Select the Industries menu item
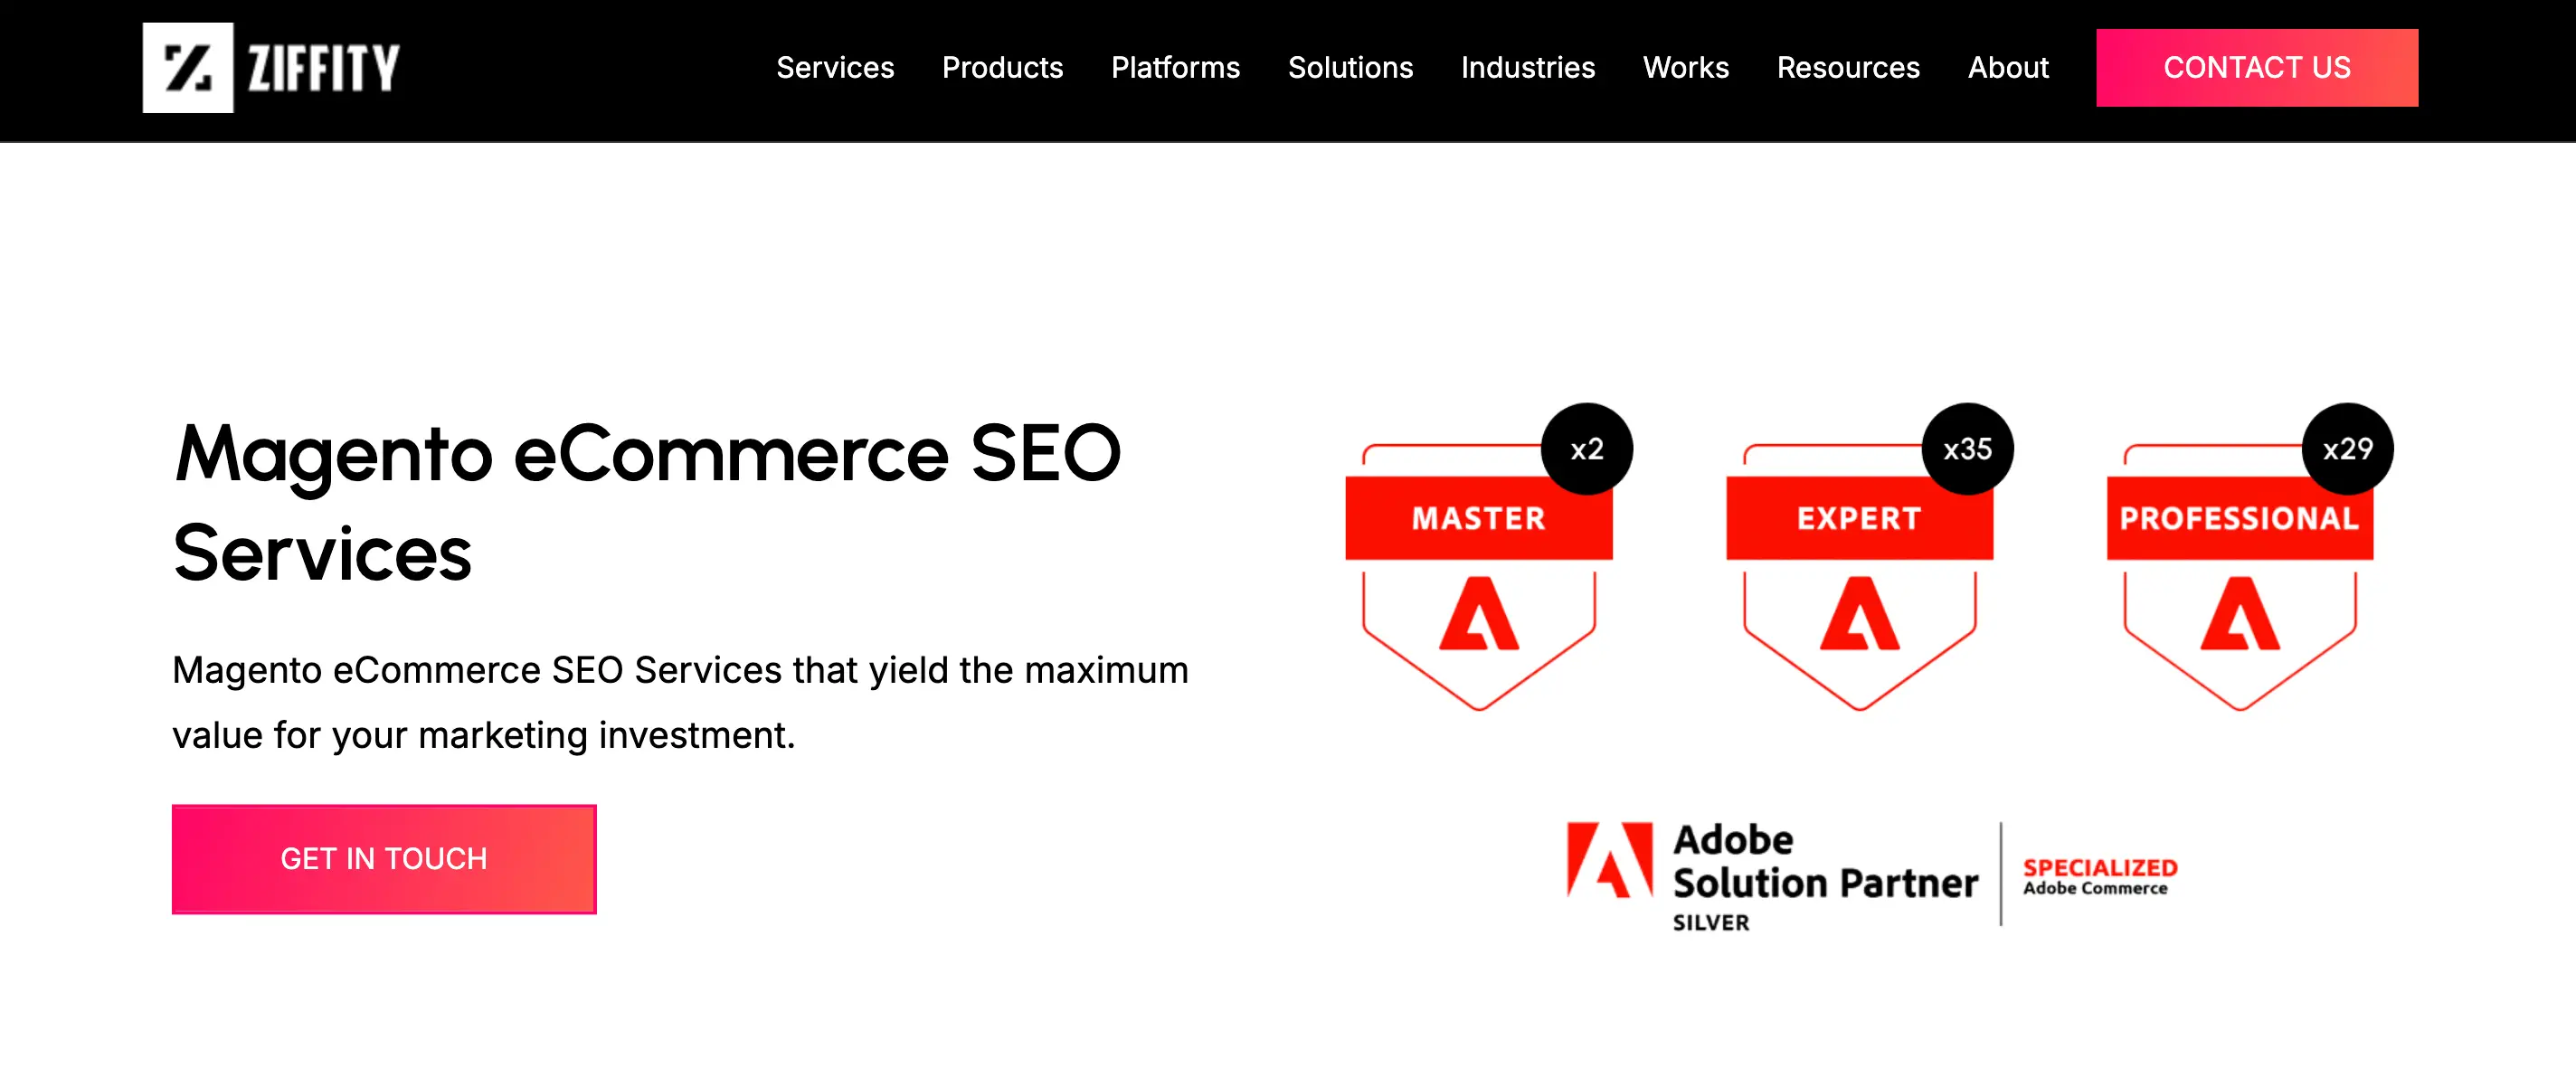This screenshot has width=2576, height=1078. pos(1528,67)
